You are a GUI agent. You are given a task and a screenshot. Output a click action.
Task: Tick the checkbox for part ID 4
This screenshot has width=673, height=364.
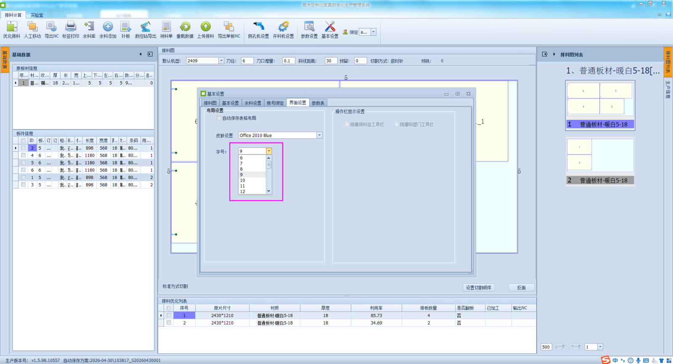click(24, 156)
